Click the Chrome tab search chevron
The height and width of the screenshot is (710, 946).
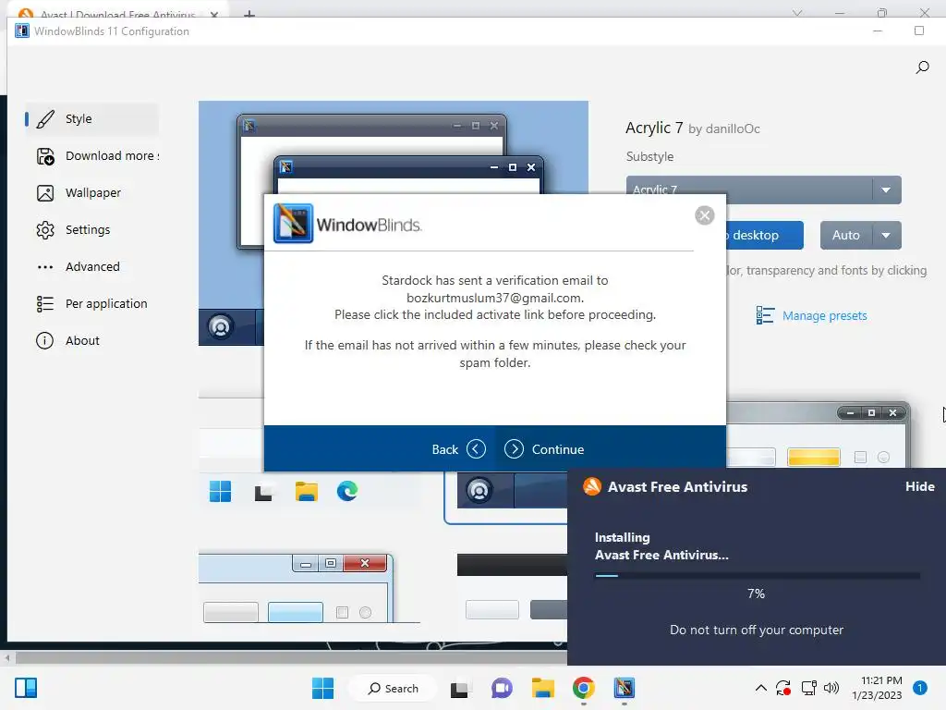797,13
